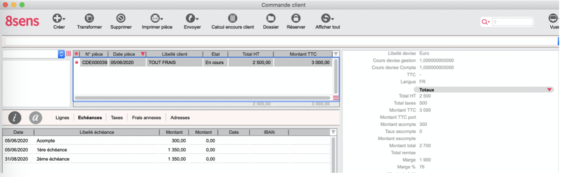
Task: Click the échéances table vertical scrollbar
Action: point(333,155)
